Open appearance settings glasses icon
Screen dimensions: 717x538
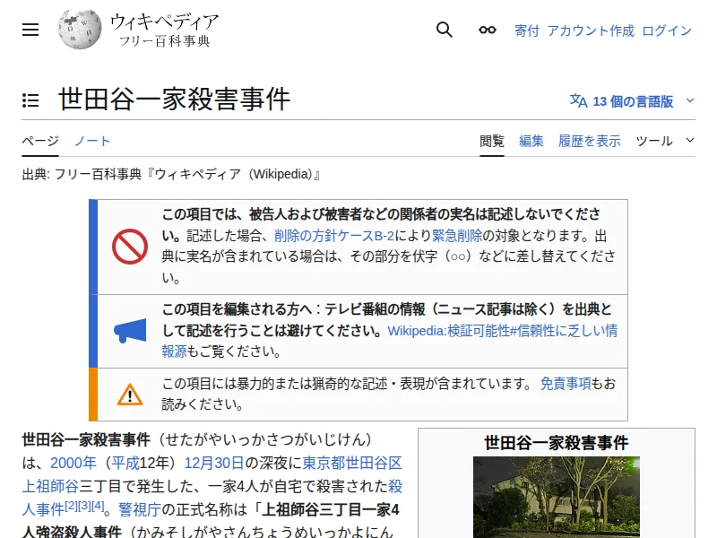(487, 30)
